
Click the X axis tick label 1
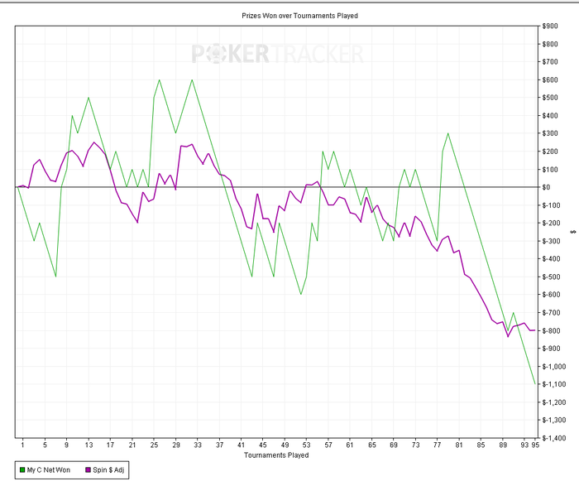pyautogui.click(x=22, y=445)
